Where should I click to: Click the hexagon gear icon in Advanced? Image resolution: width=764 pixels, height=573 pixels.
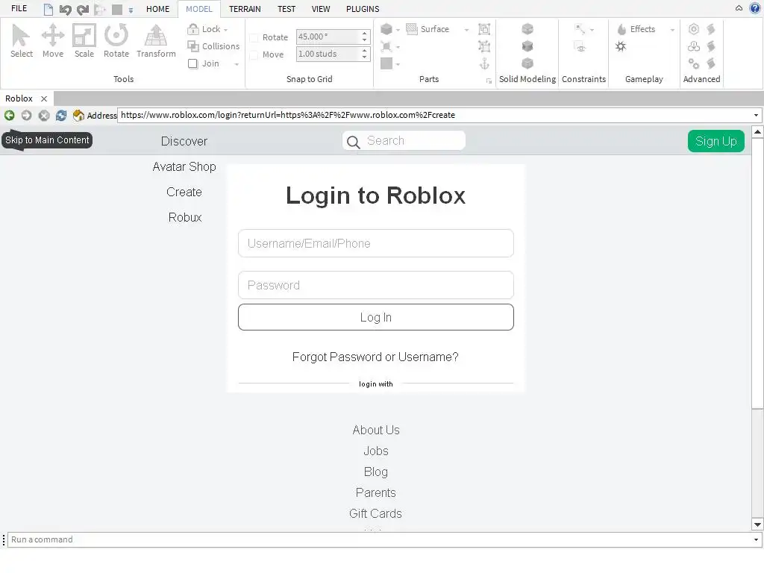[694, 29]
